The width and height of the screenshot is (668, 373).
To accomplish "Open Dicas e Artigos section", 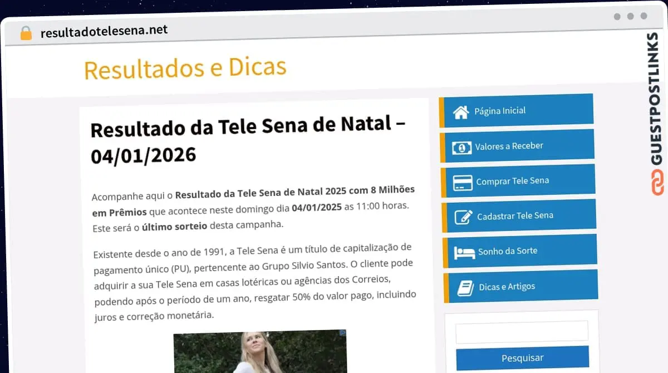I will pyautogui.click(x=521, y=286).
